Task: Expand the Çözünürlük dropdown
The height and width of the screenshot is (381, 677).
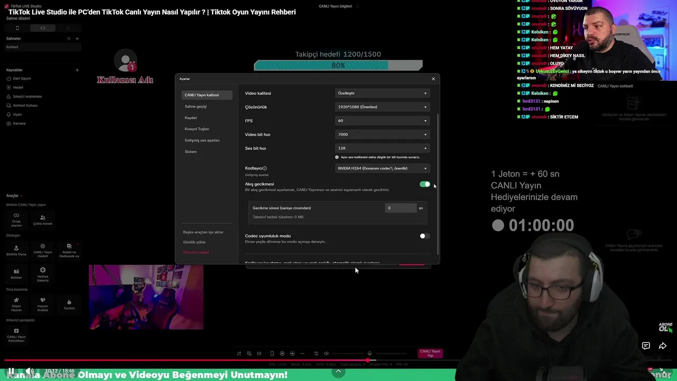Action: [x=382, y=107]
